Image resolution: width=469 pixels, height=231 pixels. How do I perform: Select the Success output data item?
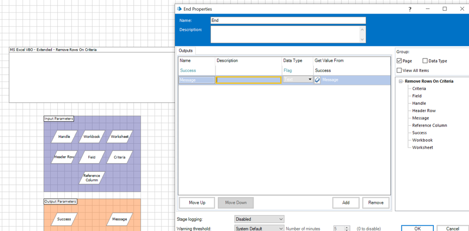point(64,219)
